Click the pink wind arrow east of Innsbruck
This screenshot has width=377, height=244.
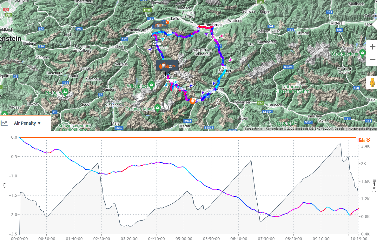pyautogui.click(x=221, y=36)
